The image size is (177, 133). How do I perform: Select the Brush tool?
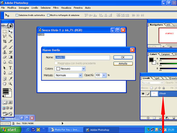pos(10,47)
